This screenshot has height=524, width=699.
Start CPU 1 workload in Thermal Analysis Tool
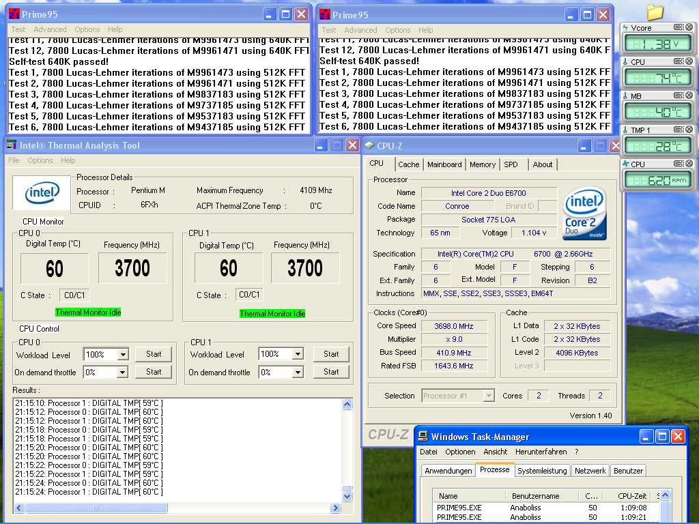[x=331, y=354]
